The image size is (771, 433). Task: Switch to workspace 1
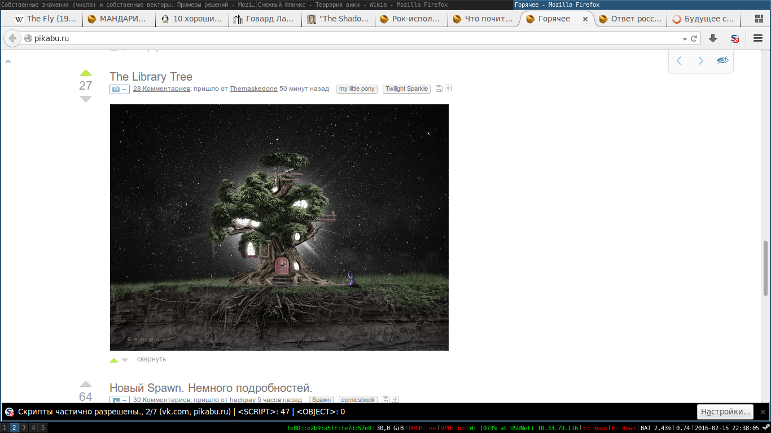4,428
